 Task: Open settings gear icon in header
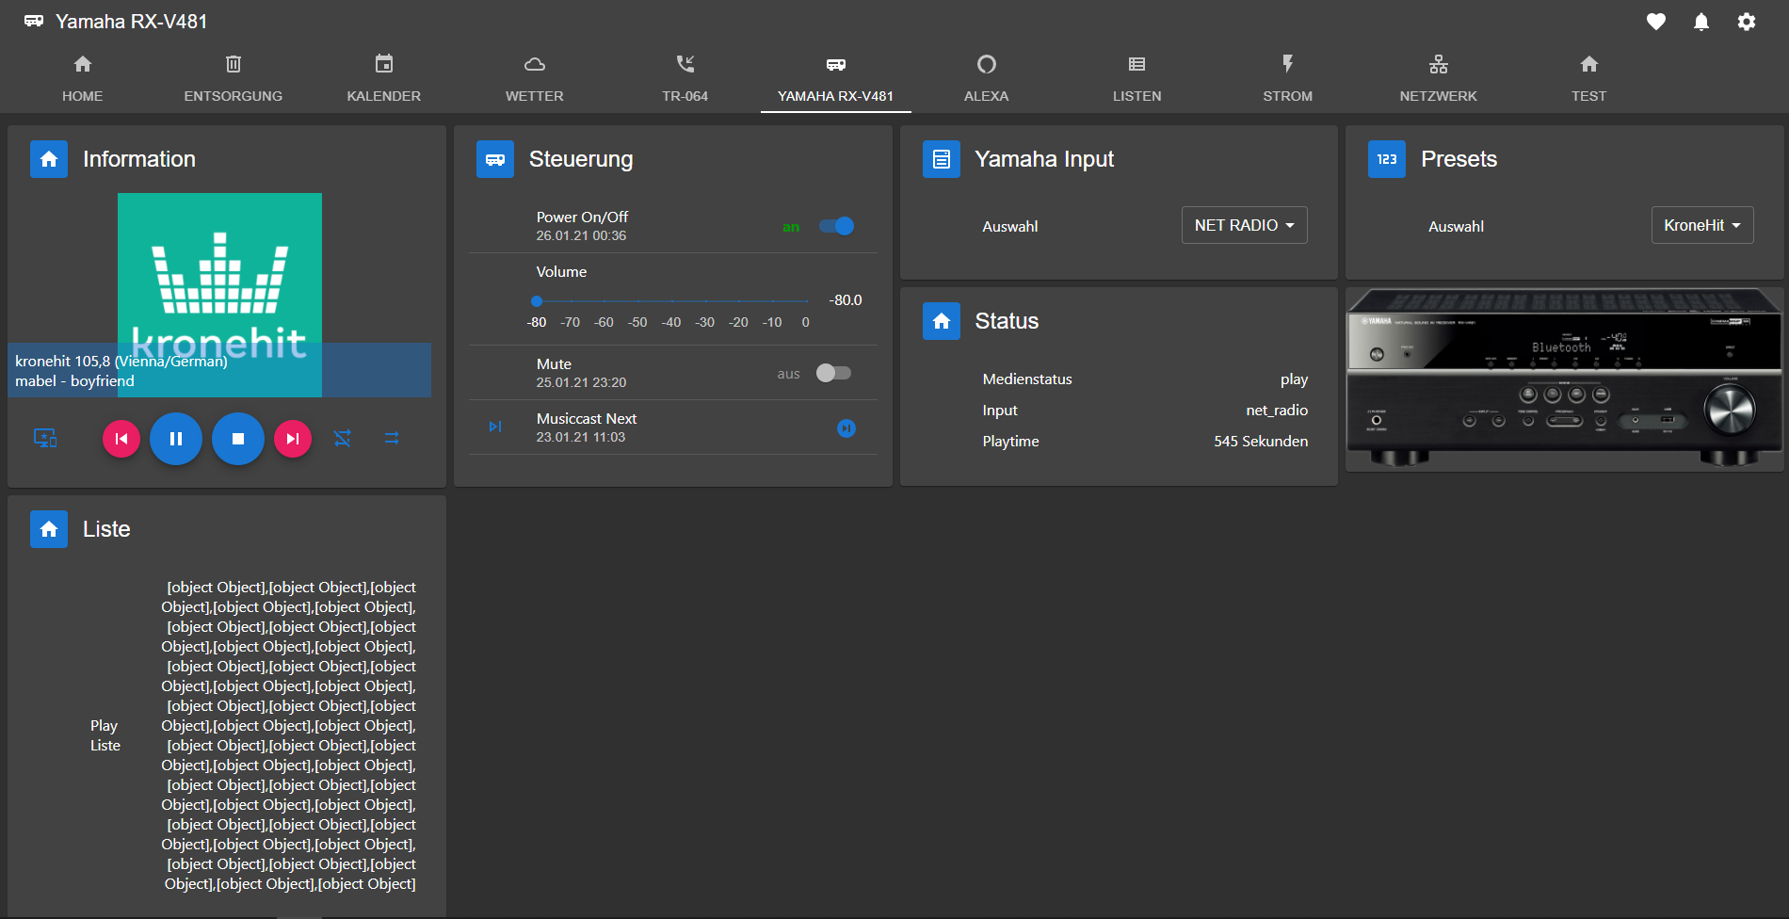(x=1747, y=22)
